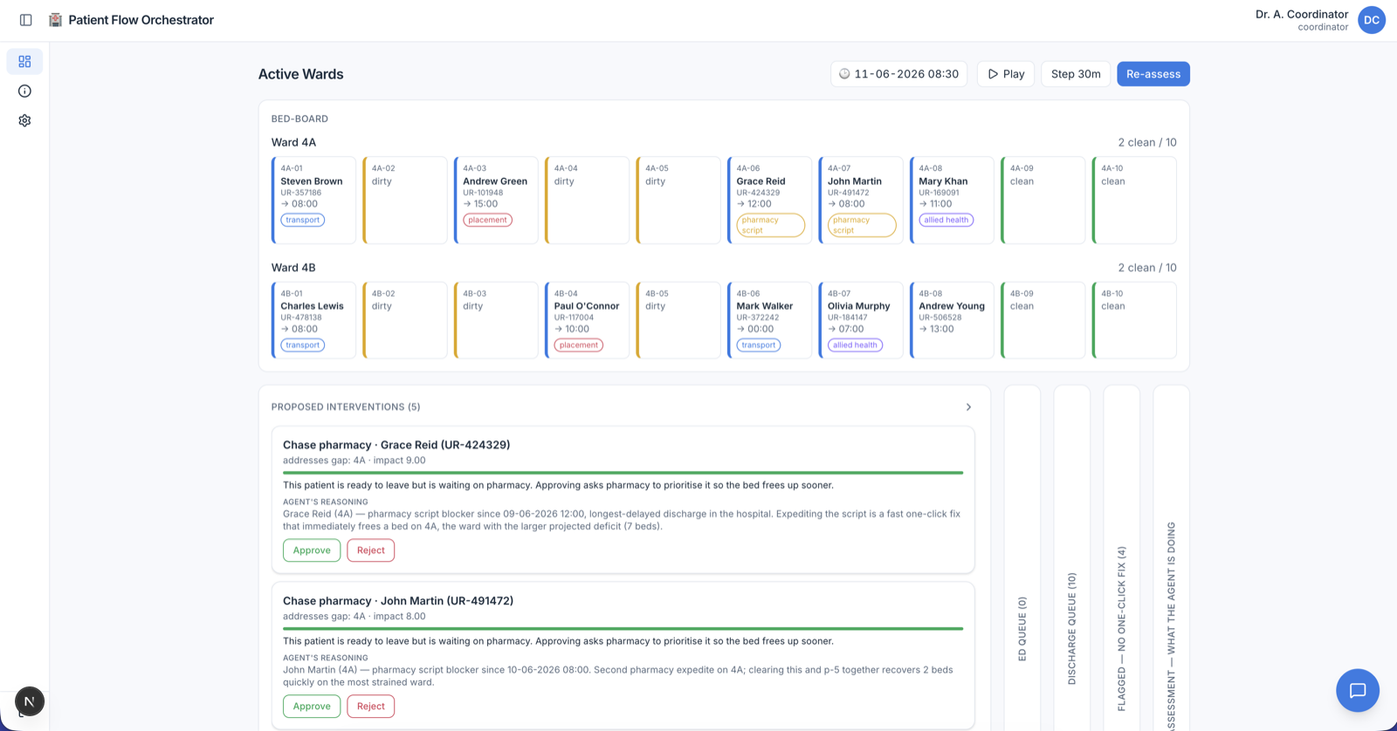Click transport tag on Steven Brown
Image resolution: width=1397 pixels, height=731 pixels.
pos(303,220)
